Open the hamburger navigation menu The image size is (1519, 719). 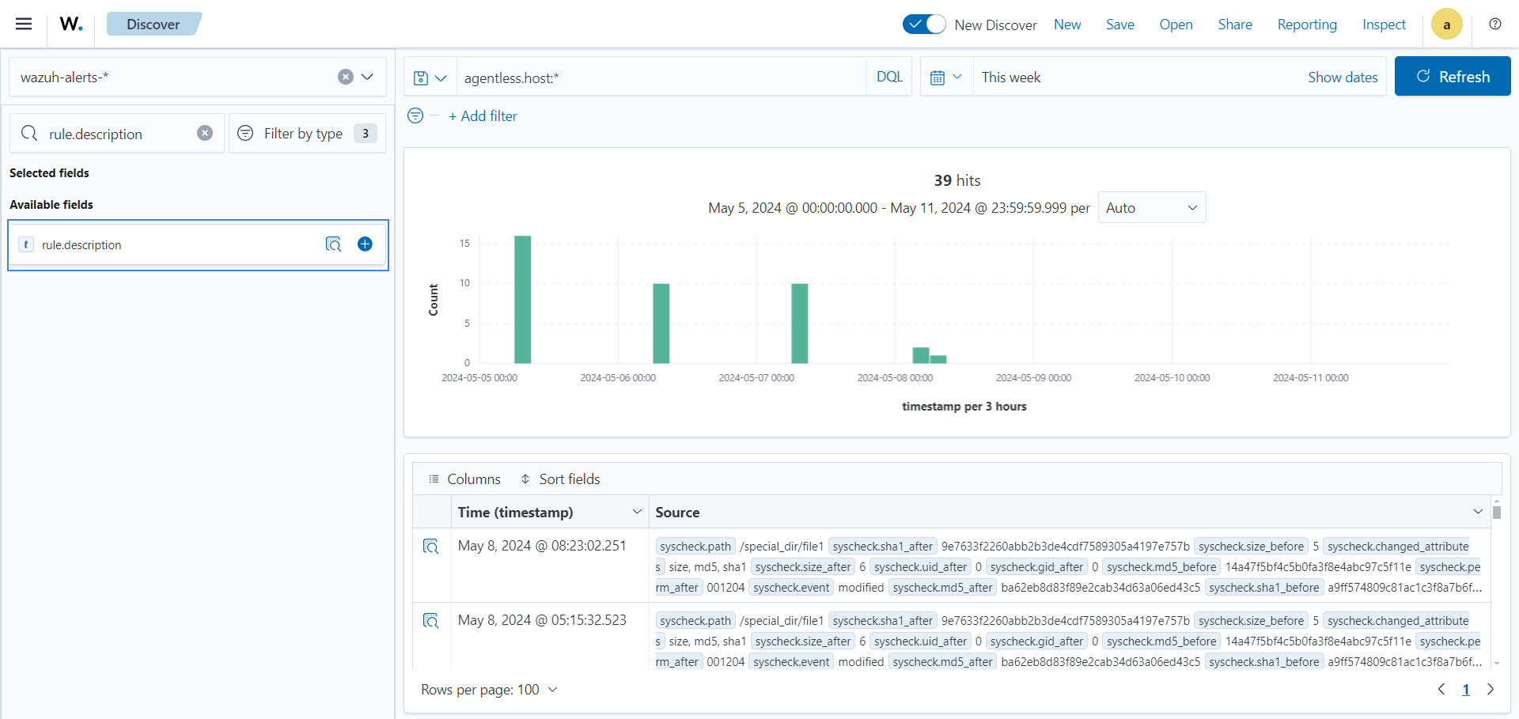coord(24,24)
